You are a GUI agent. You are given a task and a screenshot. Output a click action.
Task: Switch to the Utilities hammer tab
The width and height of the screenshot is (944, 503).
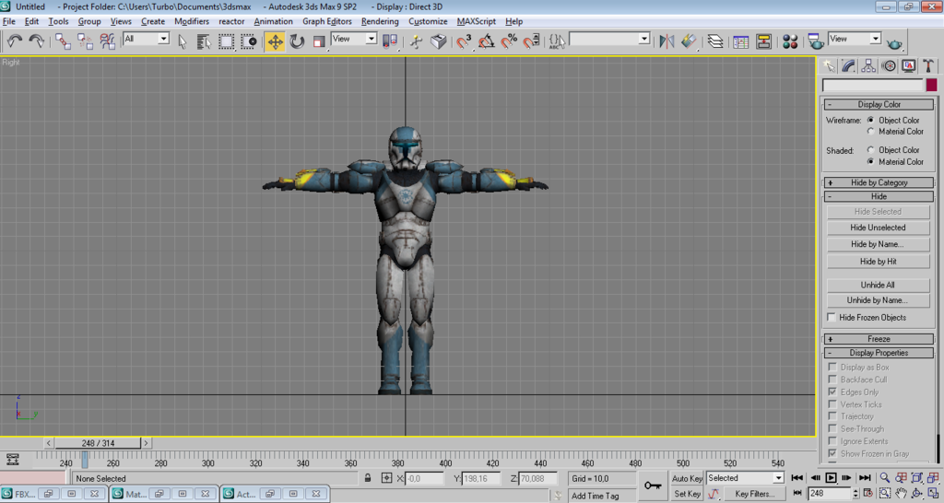[x=928, y=66]
